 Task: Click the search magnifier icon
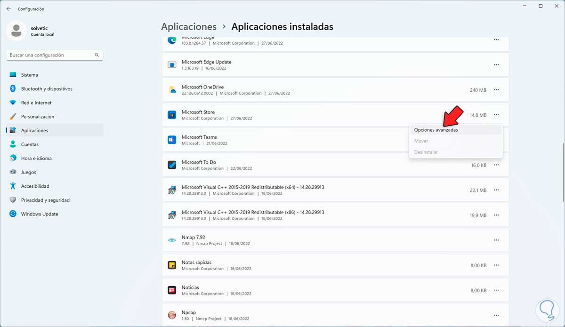(97, 55)
